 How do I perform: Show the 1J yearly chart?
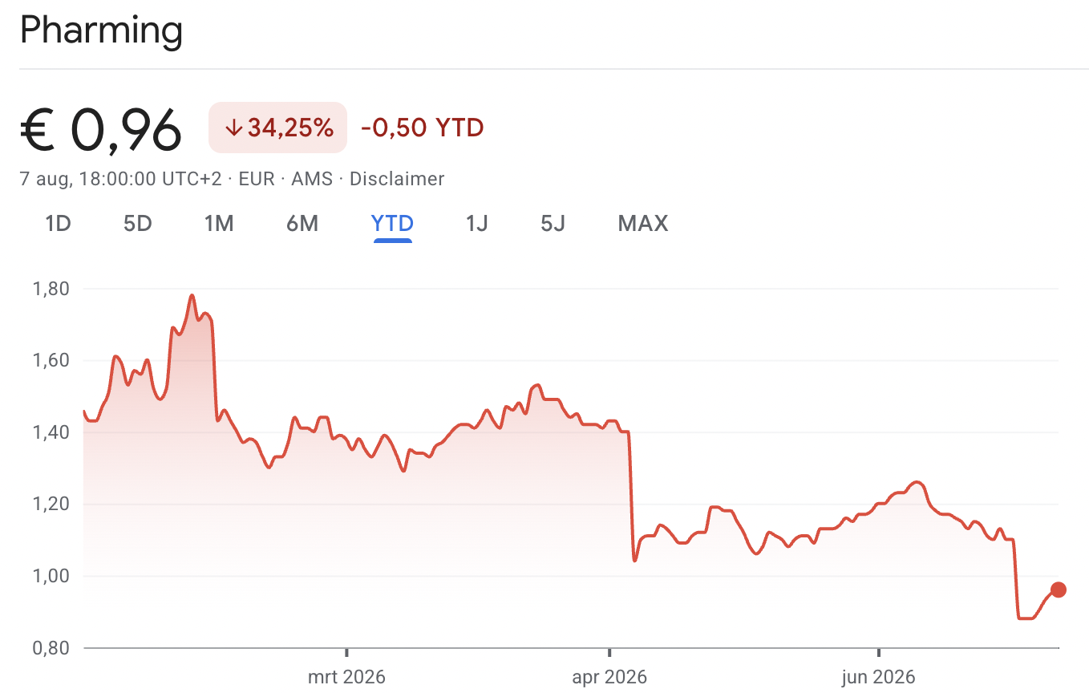[476, 223]
